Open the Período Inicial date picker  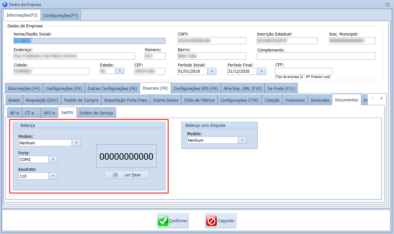tap(212, 71)
